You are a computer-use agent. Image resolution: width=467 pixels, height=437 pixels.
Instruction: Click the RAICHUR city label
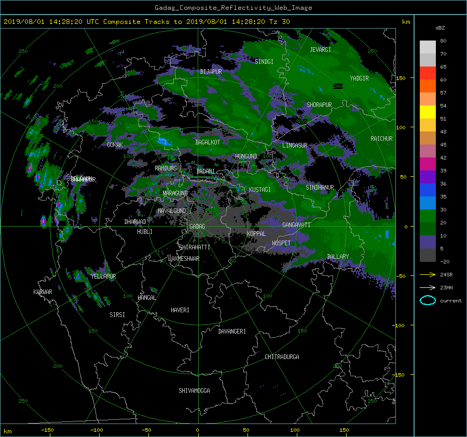coord(381,139)
